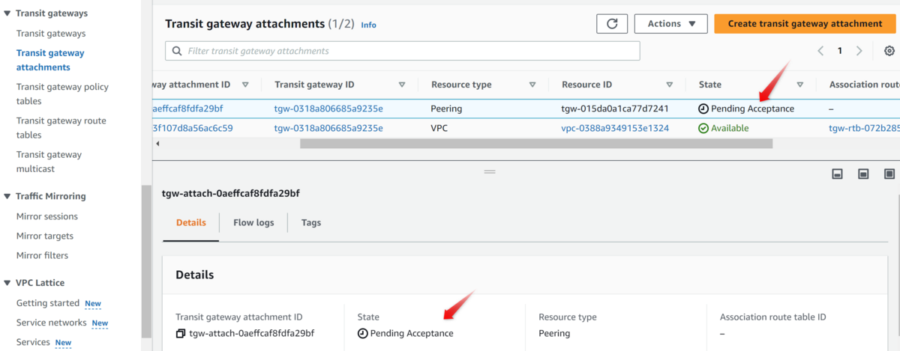Image resolution: width=900 pixels, height=351 pixels.
Task: Sort by Resource type column
Action: coord(532,85)
